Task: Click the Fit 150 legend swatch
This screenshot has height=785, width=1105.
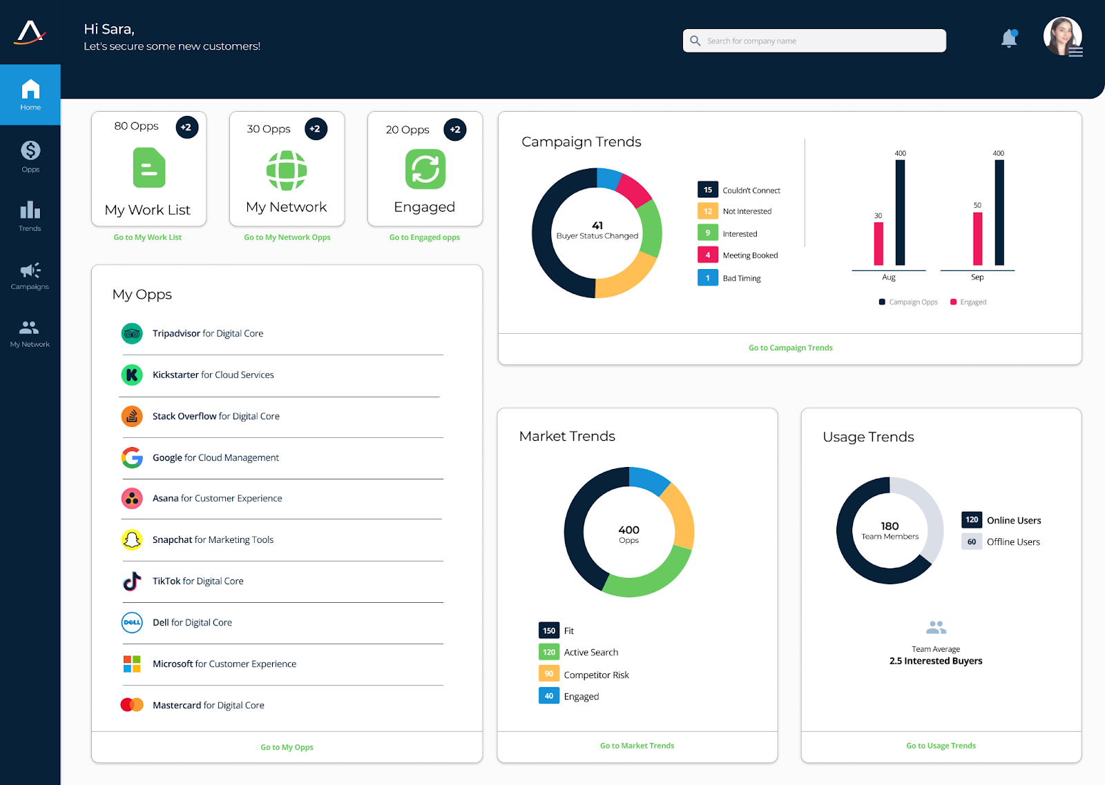Action: (549, 630)
